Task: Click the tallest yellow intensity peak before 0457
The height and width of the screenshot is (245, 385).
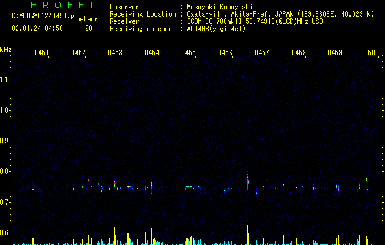Action: click(x=247, y=235)
